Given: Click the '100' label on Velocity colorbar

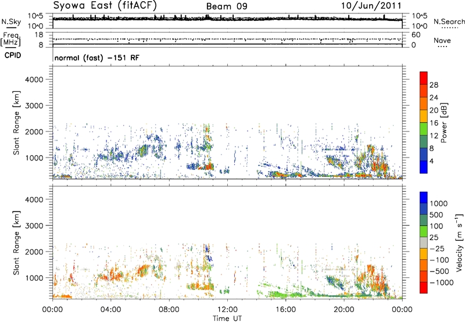Looking at the screenshot, I should pyautogui.click(x=437, y=226).
